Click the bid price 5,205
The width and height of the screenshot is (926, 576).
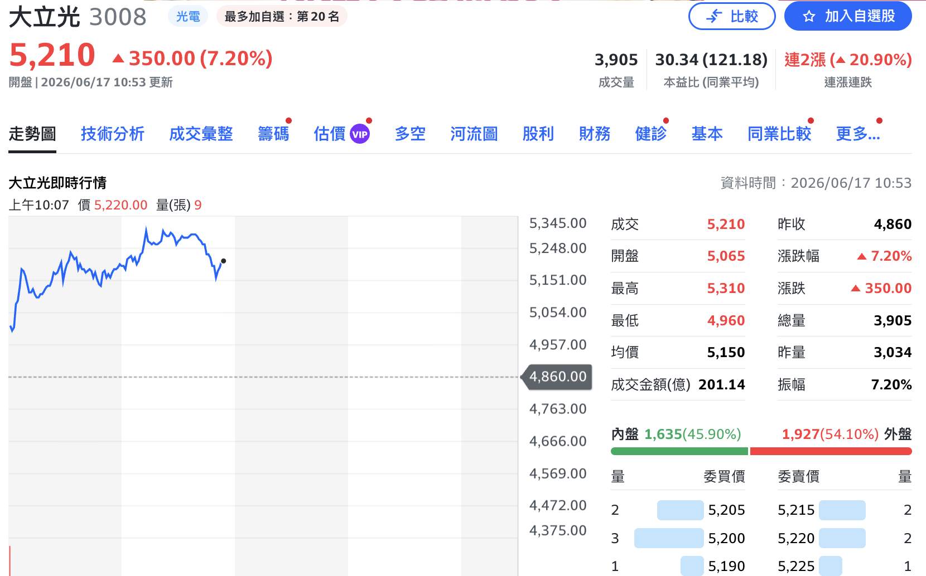click(x=726, y=510)
